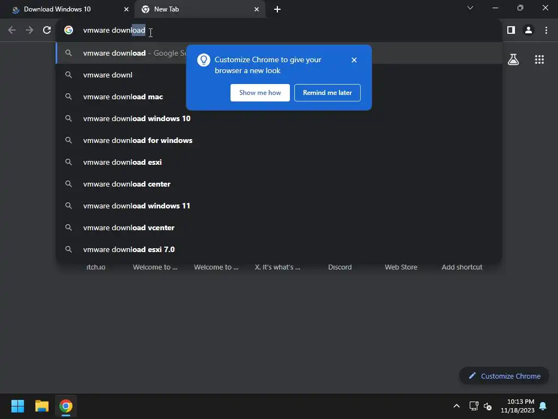Click Show me how button

260,93
